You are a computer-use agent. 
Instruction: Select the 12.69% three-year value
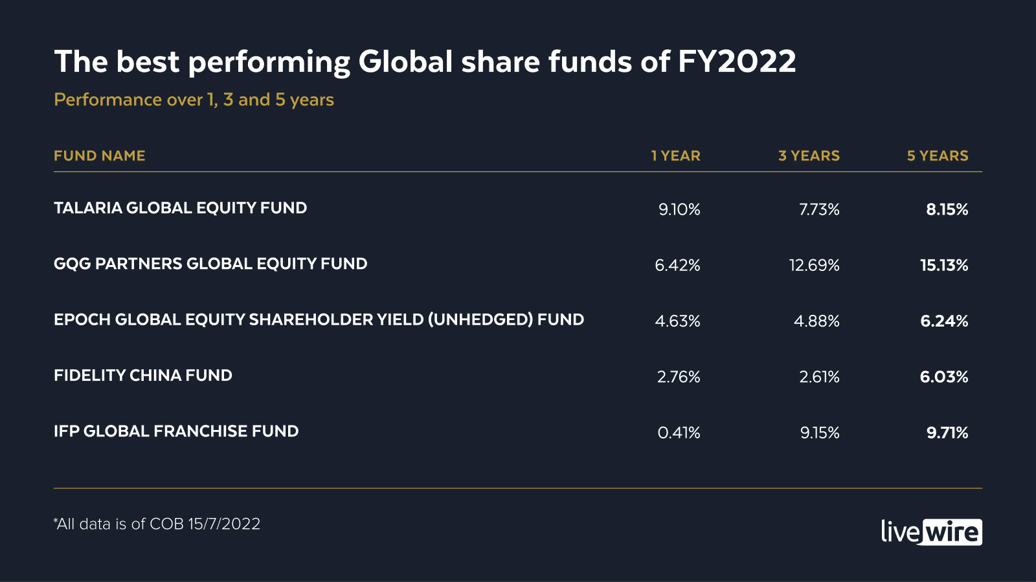(x=814, y=265)
